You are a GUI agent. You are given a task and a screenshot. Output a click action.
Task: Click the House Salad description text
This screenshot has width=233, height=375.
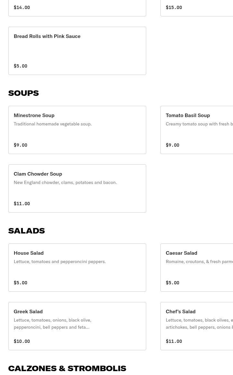60,261
